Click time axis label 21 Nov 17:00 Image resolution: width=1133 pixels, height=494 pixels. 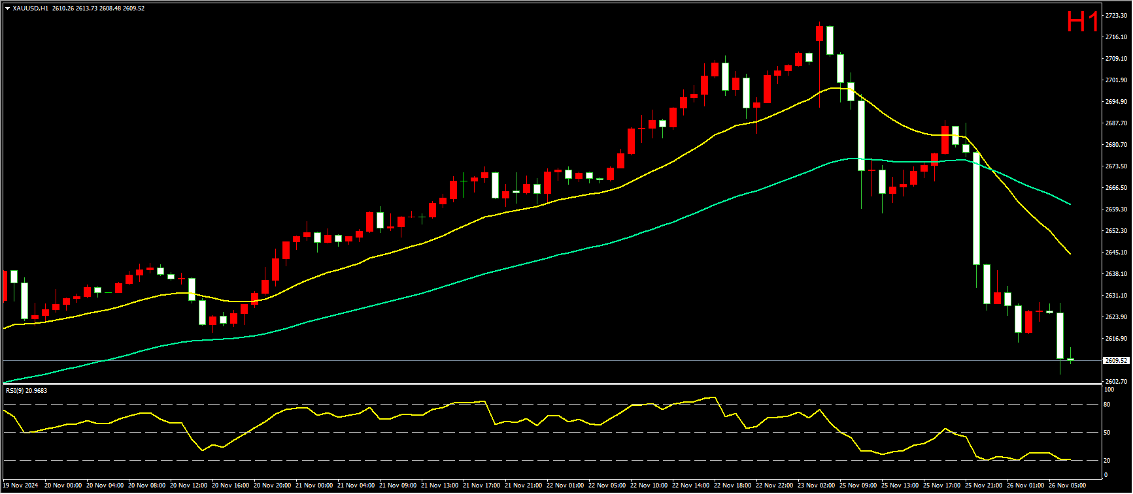point(481,486)
